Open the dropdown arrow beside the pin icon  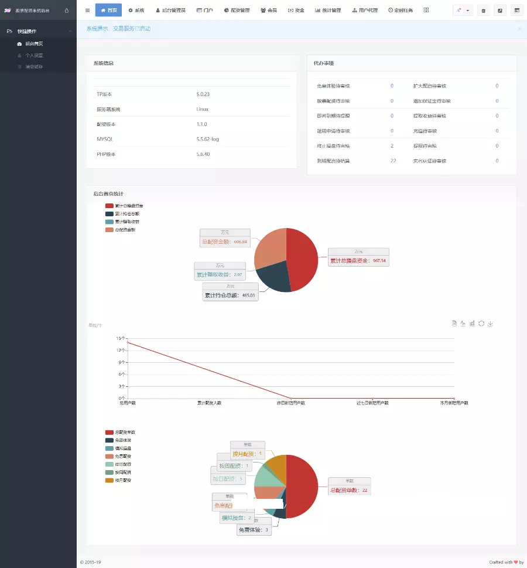[x=467, y=11]
